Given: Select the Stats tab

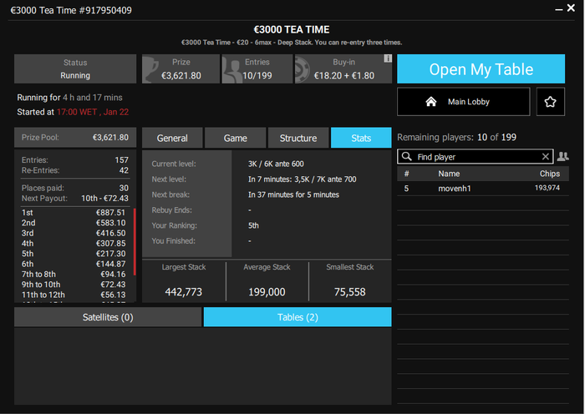Looking at the screenshot, I should pos(361,138).
